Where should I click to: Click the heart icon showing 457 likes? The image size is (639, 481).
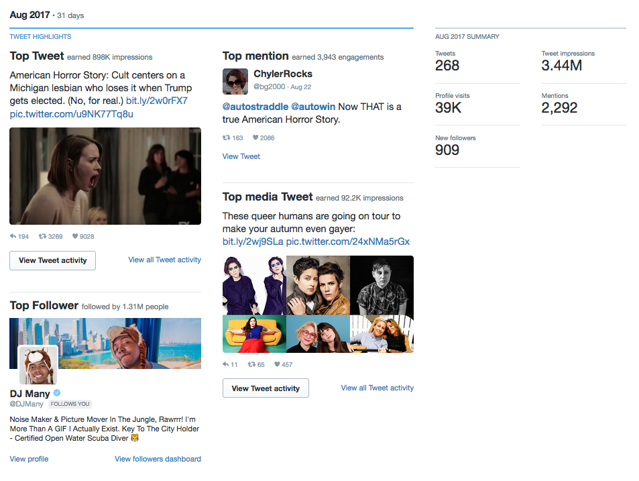[277, 364]
